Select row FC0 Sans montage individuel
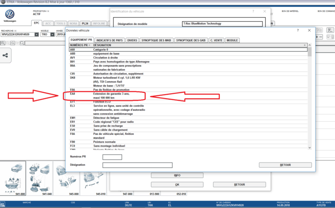Viewport: 335px width, 208px height. [x=188, y=146]
